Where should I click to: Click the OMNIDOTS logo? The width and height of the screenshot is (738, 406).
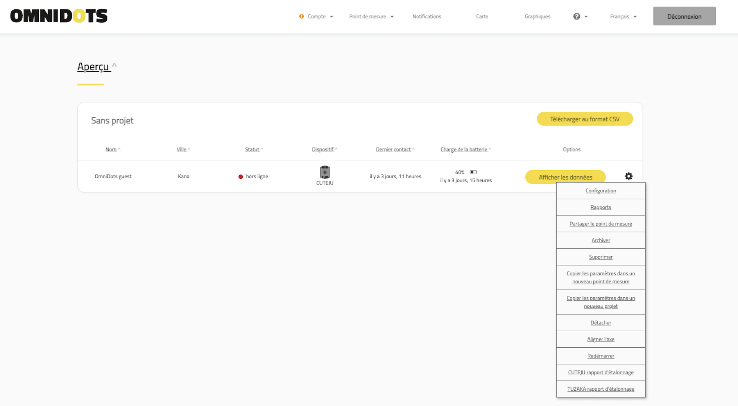59,16
